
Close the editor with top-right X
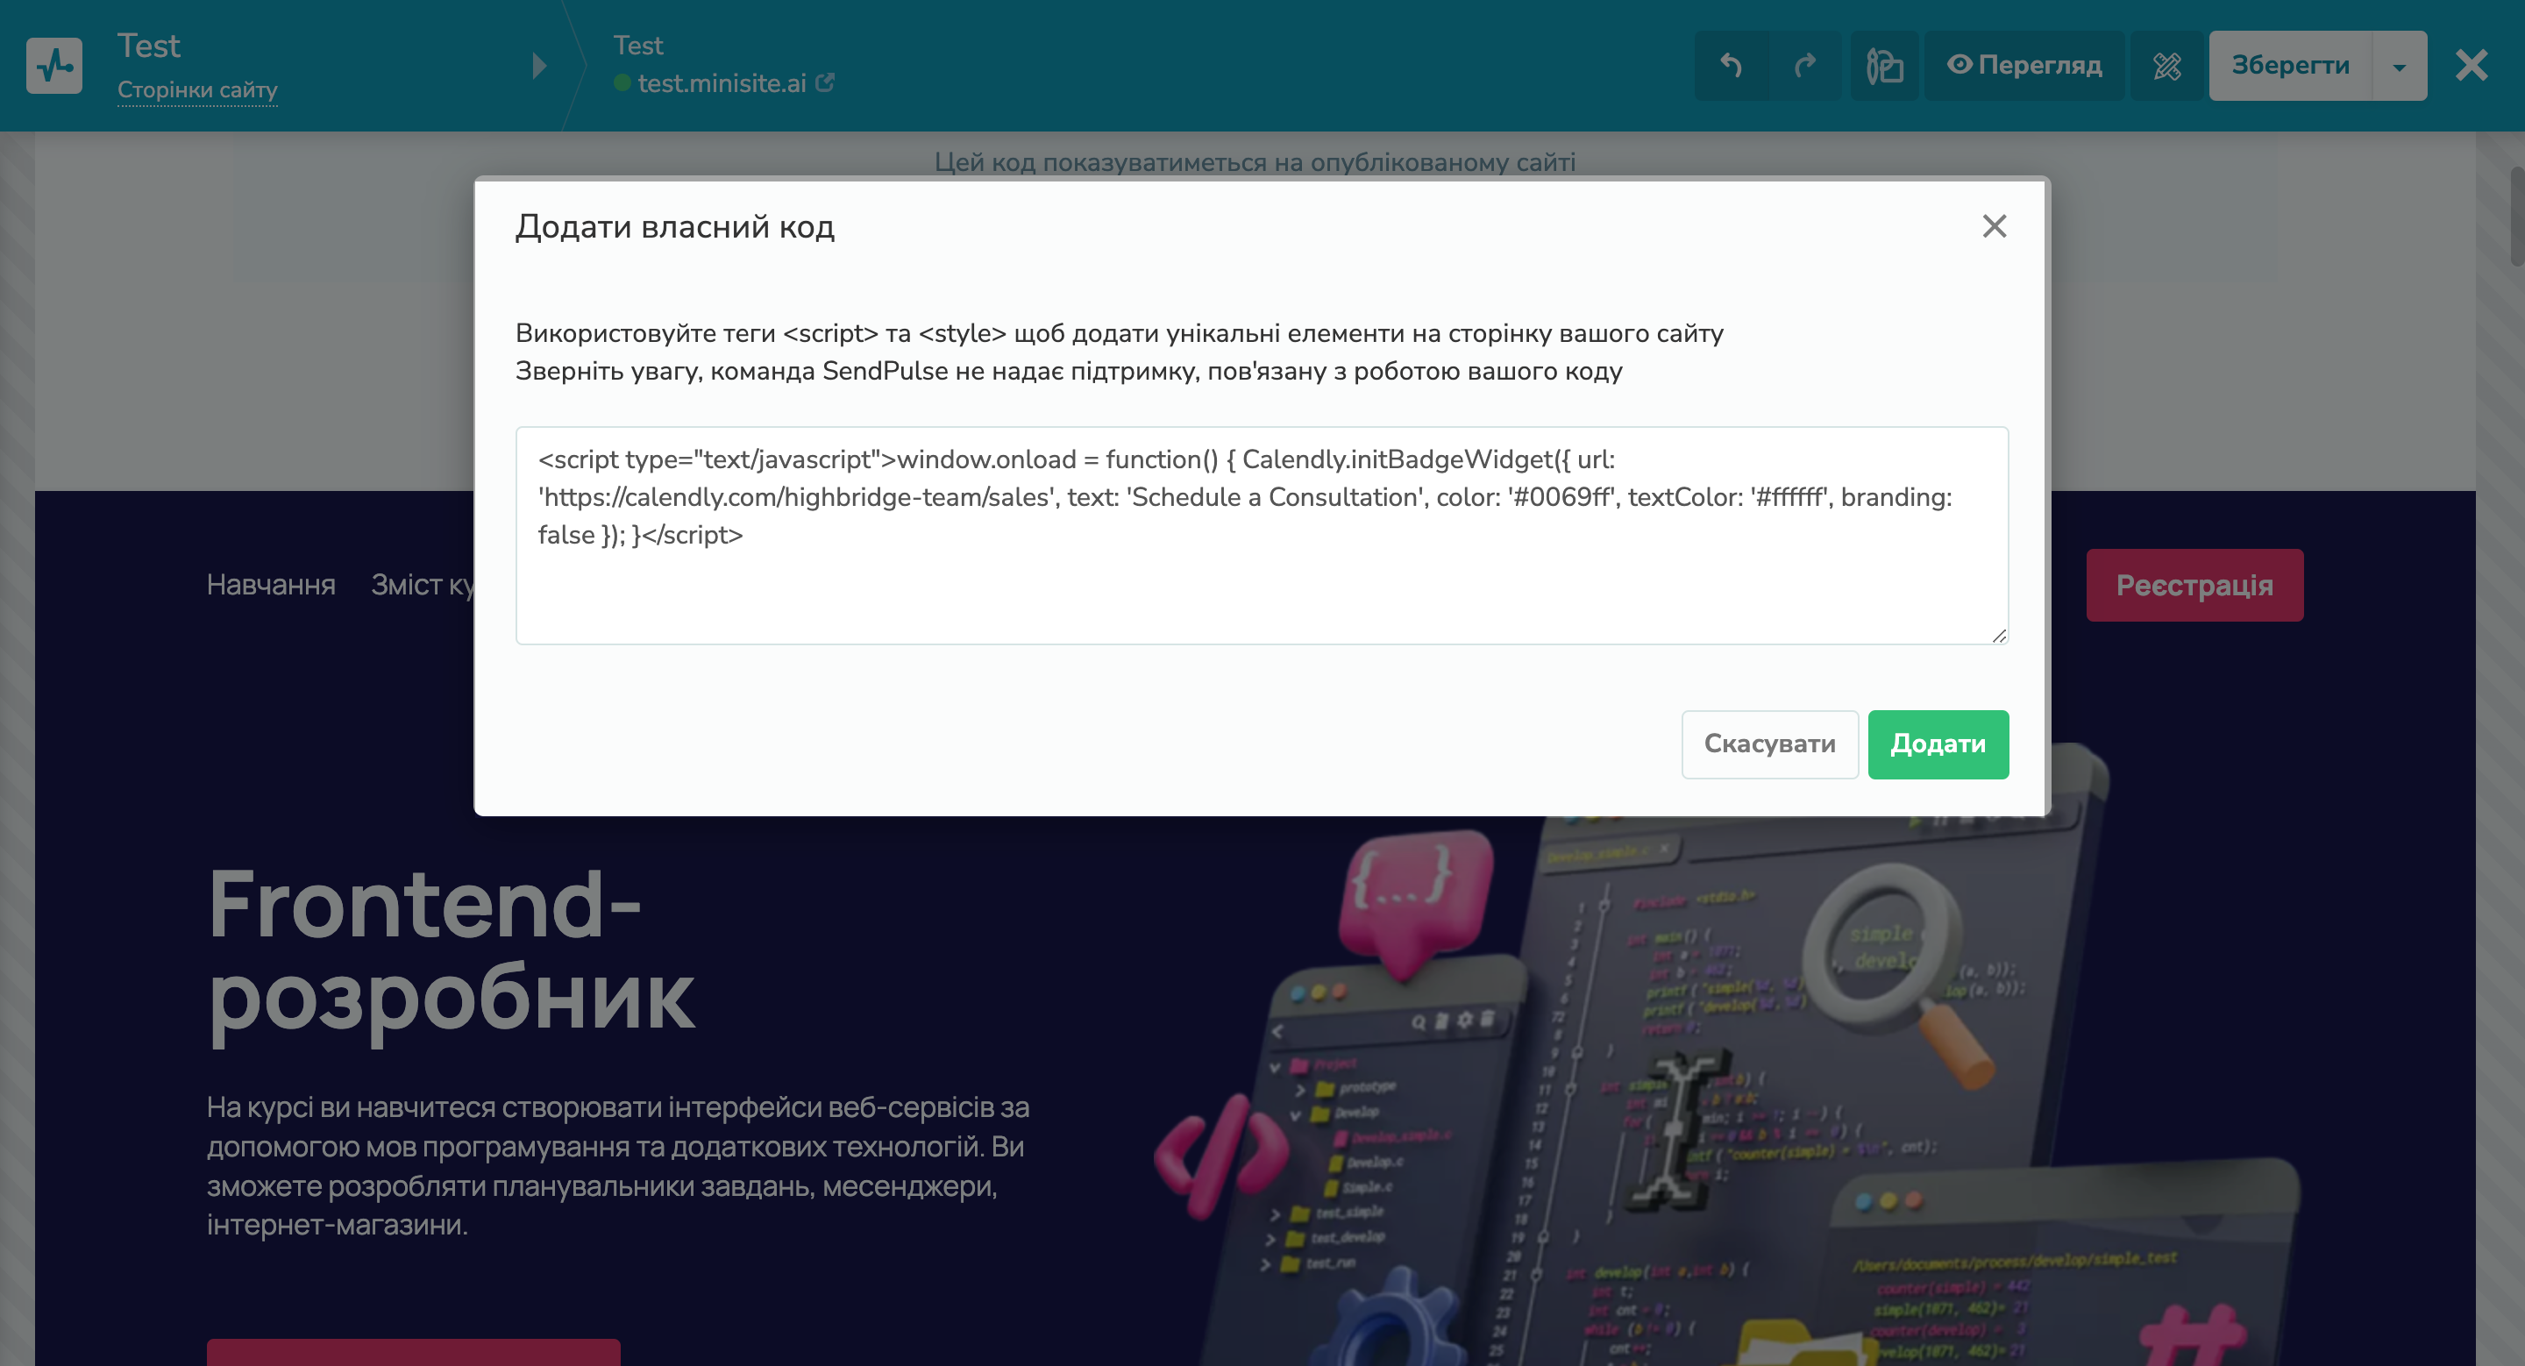tap(2472, 66)
